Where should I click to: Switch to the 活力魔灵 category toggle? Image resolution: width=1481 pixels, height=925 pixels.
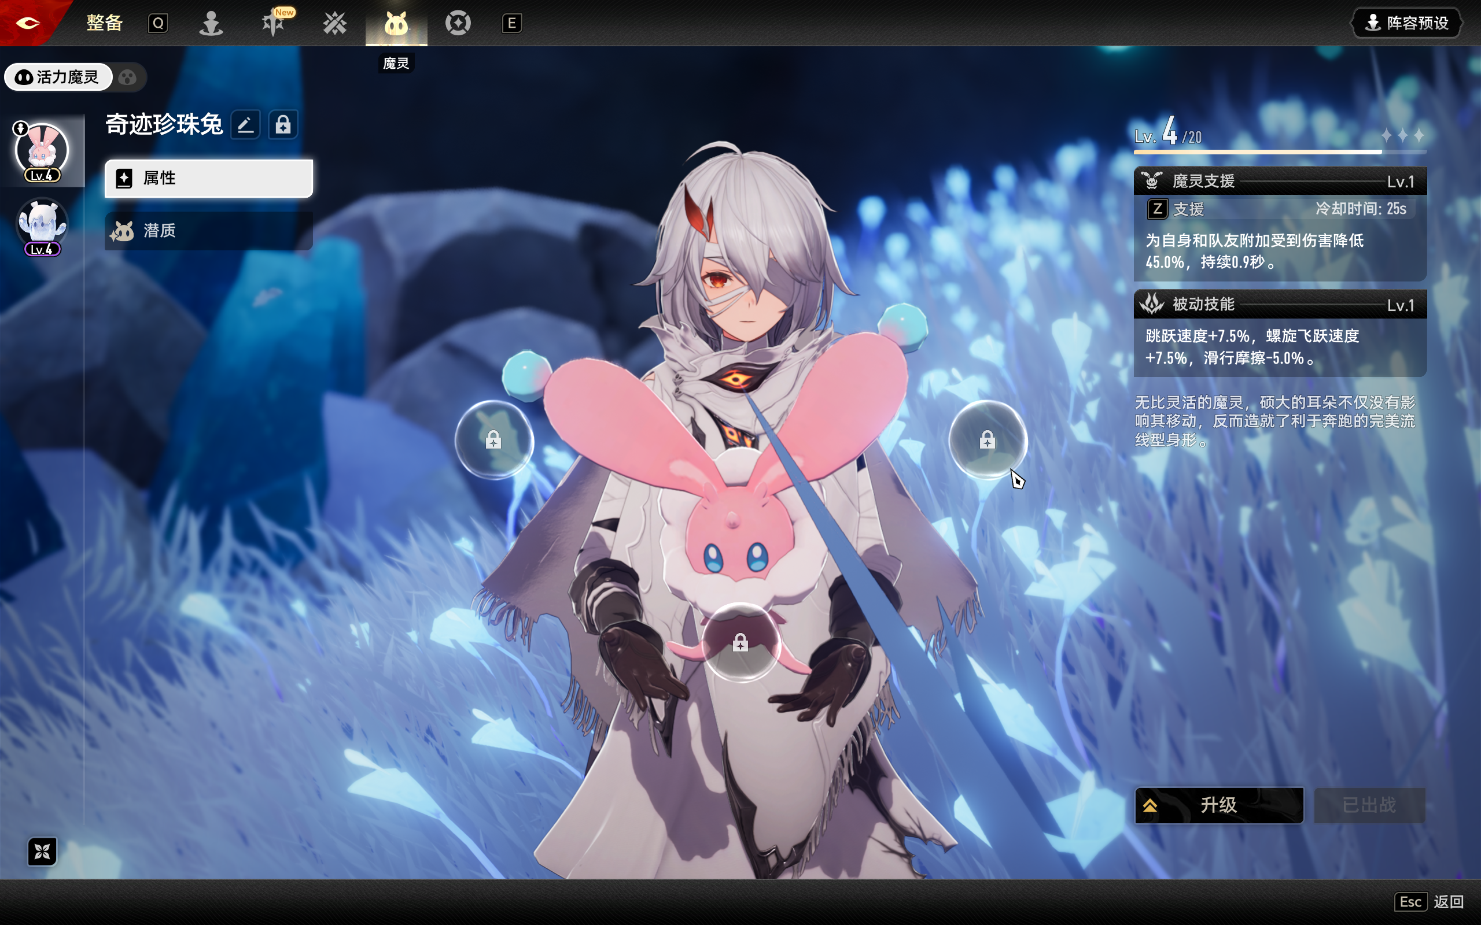pyautogui.click(x=58, y=77)
